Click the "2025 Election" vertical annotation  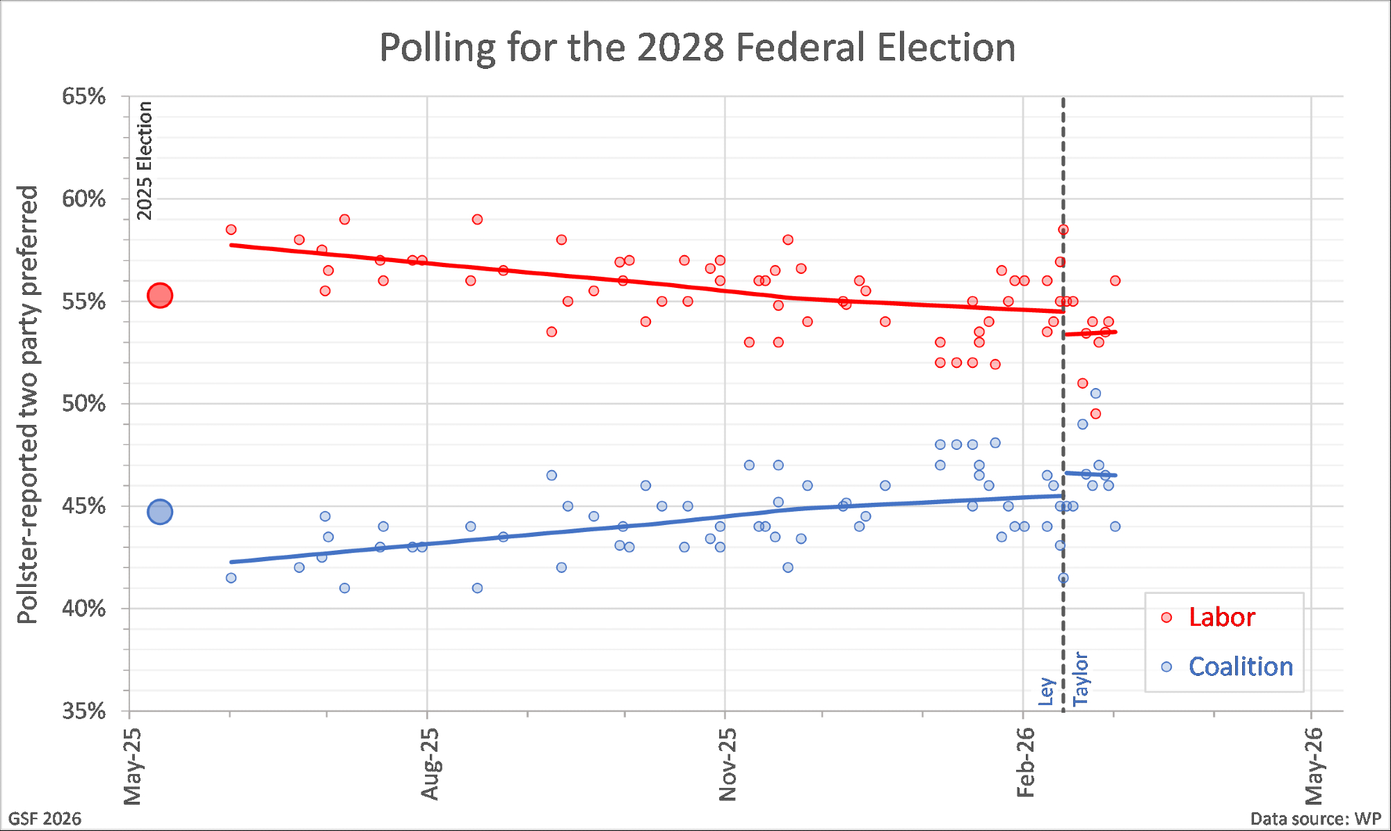click(144, 161)
